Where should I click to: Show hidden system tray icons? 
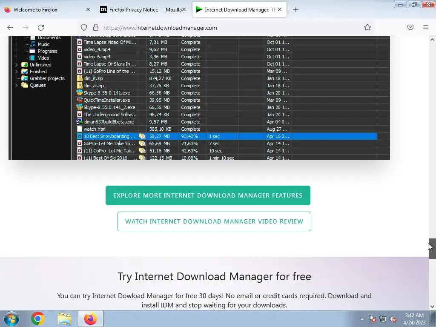pos(362,319)
